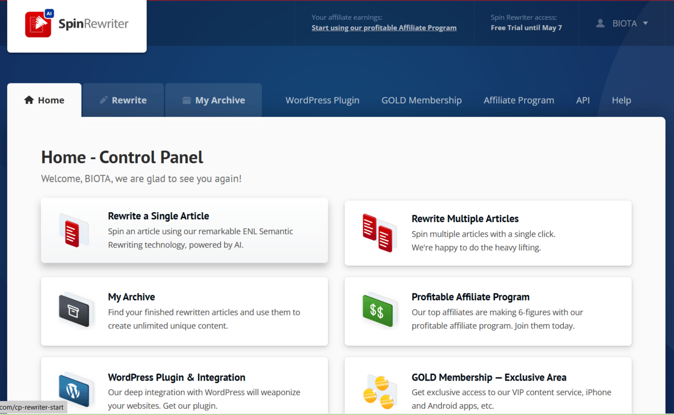This screenshot has width=674, height=415.
Task: Click the archive icon on My Archive tab
Action: click(186, 100)
